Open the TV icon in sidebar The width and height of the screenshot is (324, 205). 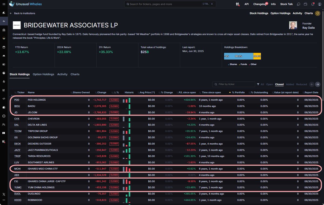pos(4,107)
